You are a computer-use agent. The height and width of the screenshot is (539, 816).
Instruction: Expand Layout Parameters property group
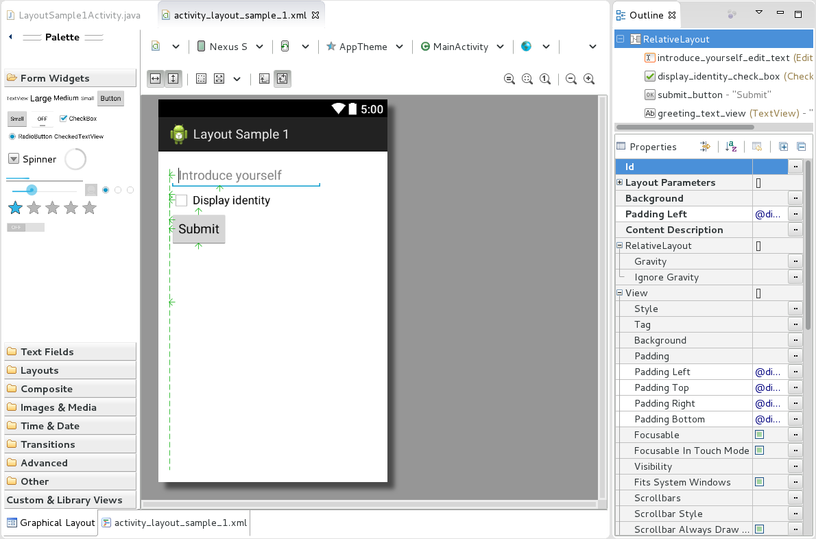click(620, 182)
